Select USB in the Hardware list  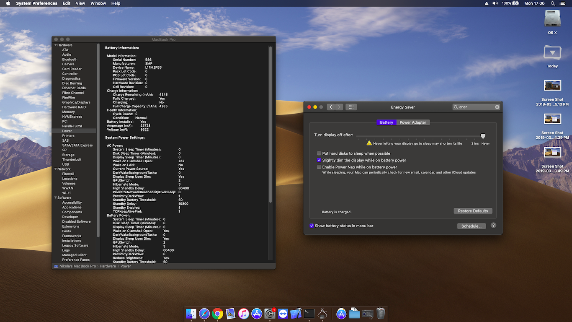tap(66, 164)
